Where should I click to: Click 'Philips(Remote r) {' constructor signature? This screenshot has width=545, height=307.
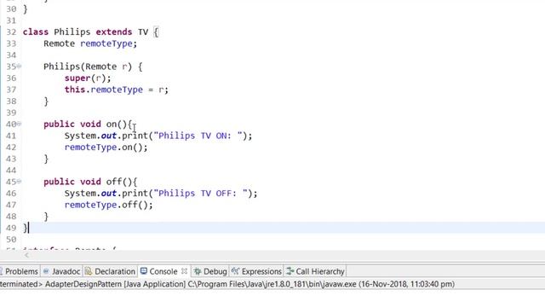coord(93,67)
